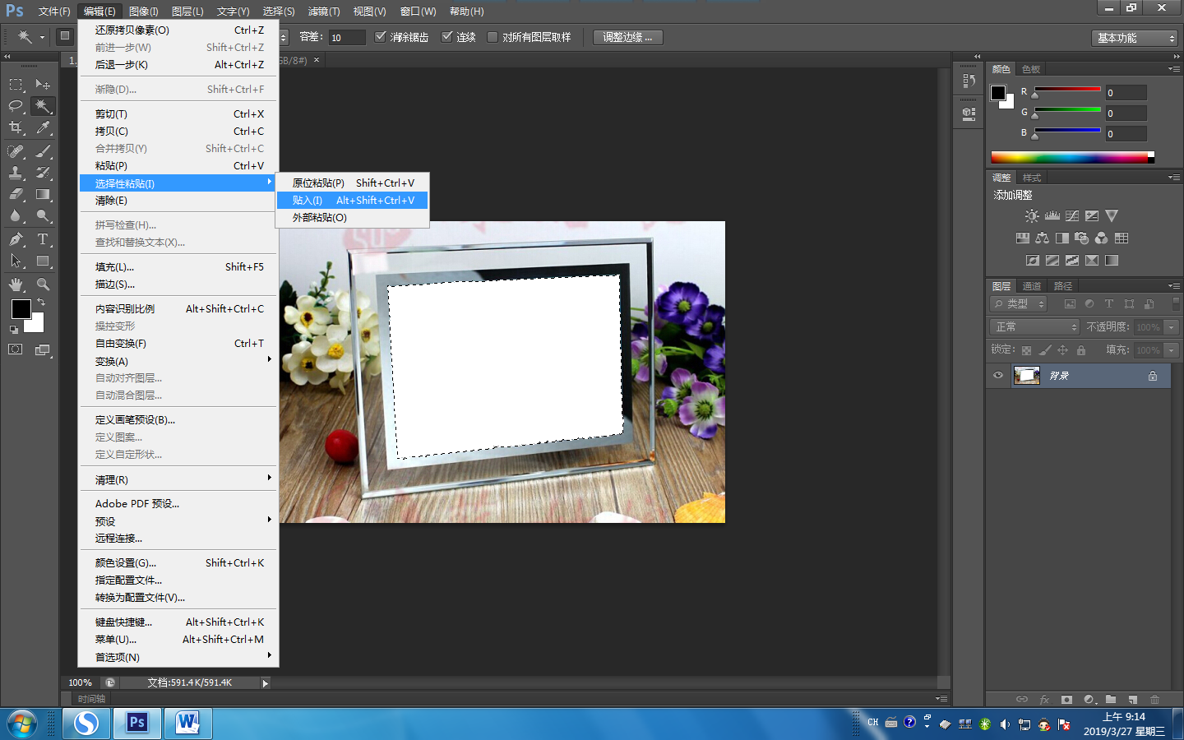Choose 外部粘贴 in the submenu
The width and height of the screenshot is (1184, 740).
[x=352, y=218]
